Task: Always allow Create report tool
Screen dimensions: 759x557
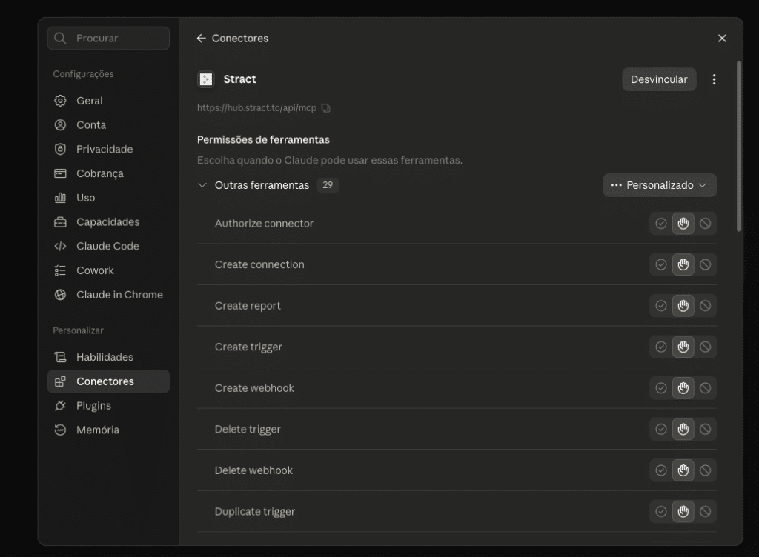Action: [660, 306]
